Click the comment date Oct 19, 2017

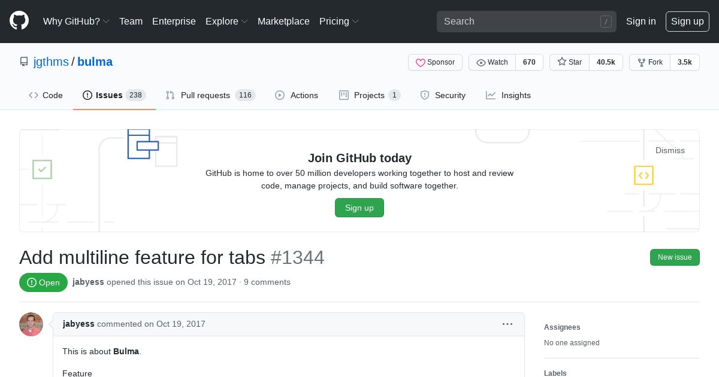[x=181, y=324]
